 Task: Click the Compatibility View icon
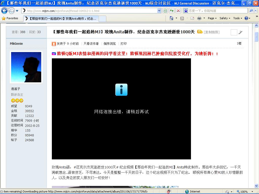(x=165, y=11)
